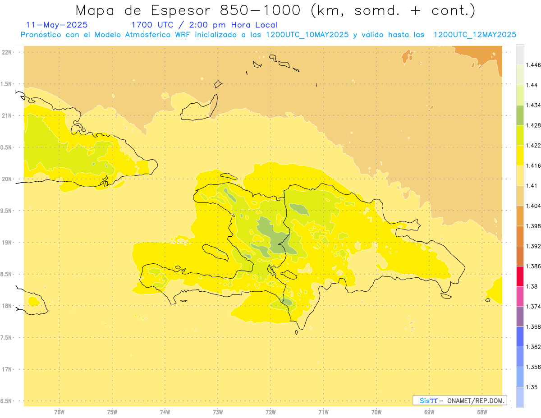This screenshot has height=418, width=541.
Task: Click the legend value '1.434'
Action: pos(533,106)
